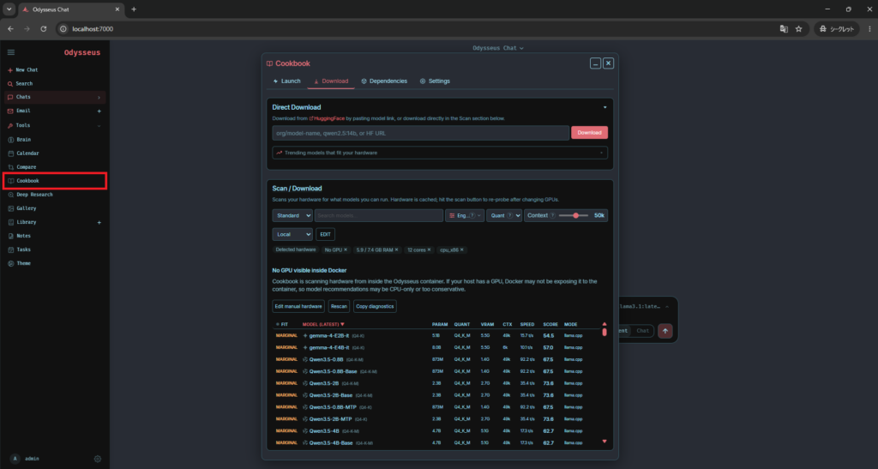Adjust the Context slider

574,215
